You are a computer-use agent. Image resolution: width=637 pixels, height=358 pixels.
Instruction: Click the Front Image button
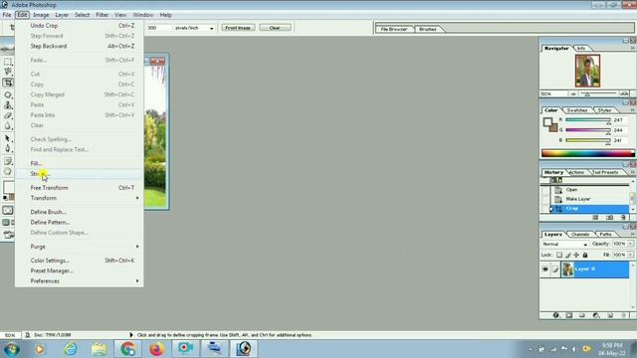238,28
